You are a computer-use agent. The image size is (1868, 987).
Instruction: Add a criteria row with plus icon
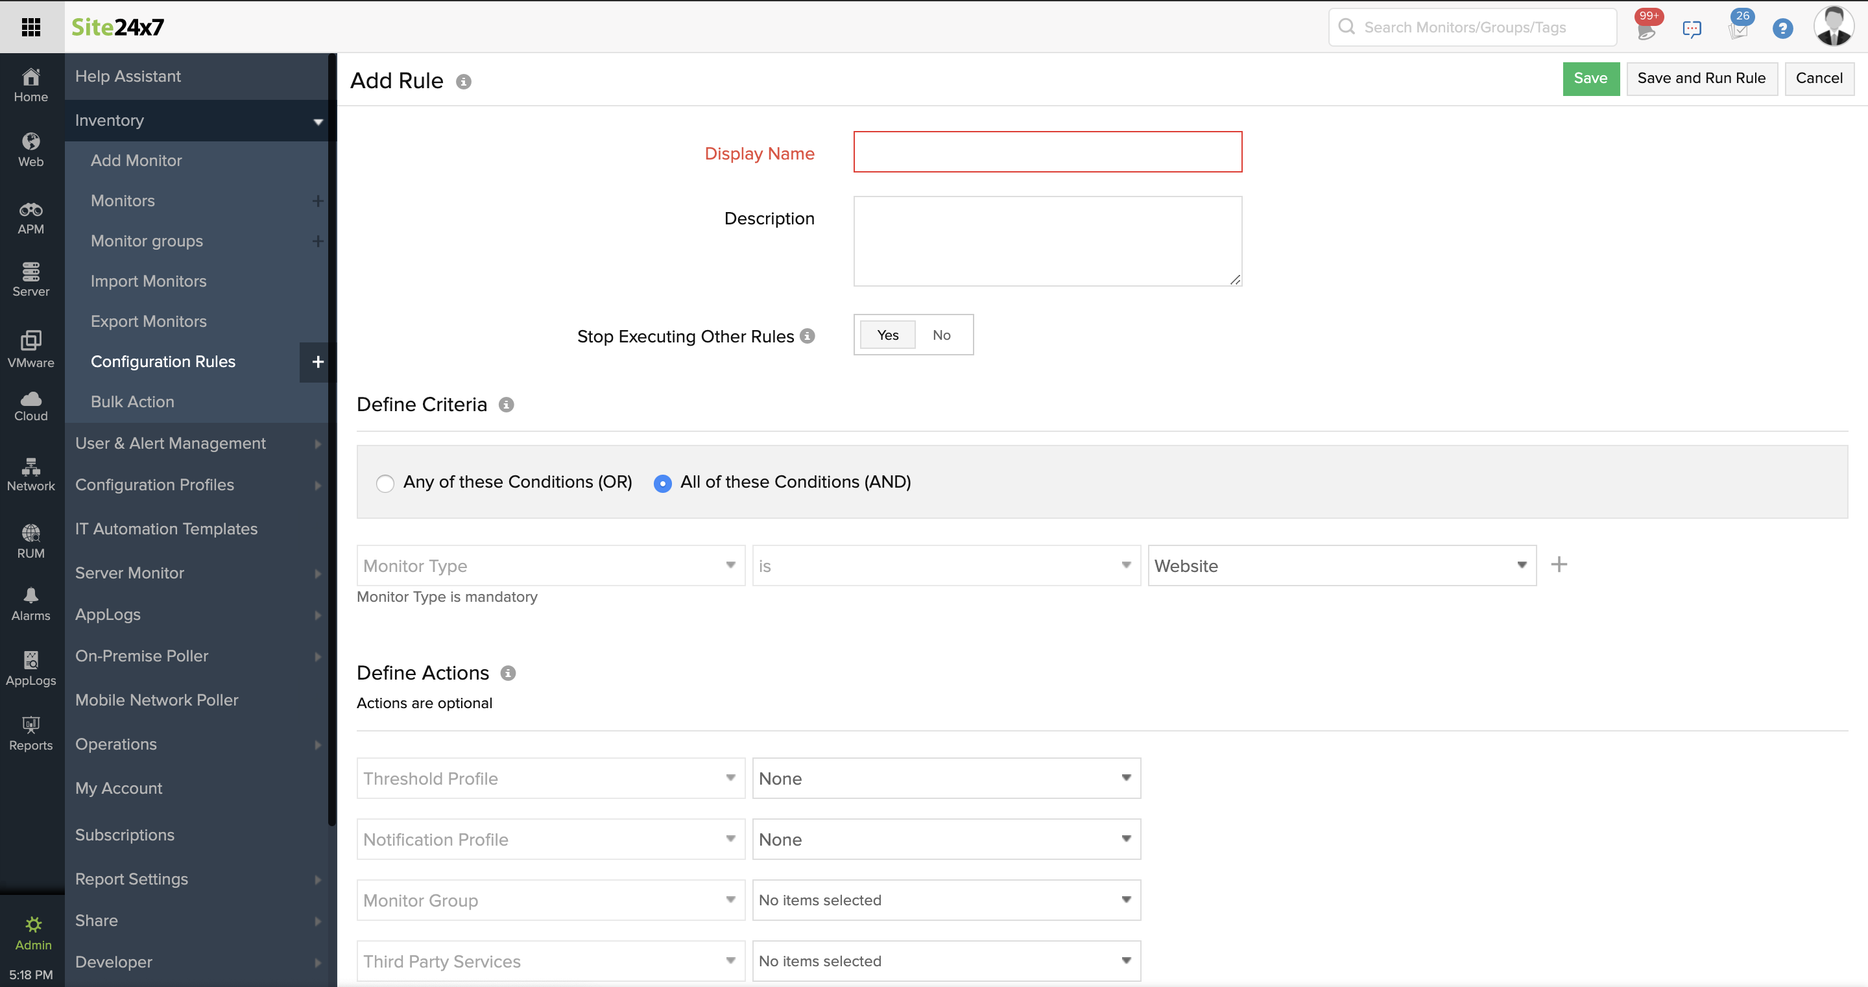pyautogui.click(x=1559, y=564)
